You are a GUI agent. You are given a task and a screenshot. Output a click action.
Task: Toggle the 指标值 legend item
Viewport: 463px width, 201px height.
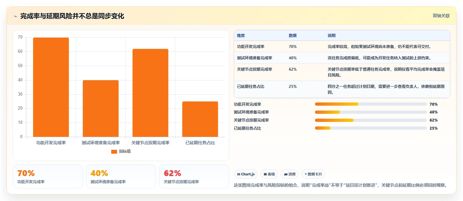pos(121,151)
